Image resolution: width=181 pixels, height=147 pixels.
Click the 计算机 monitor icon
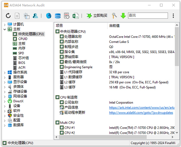pos(10,24)
